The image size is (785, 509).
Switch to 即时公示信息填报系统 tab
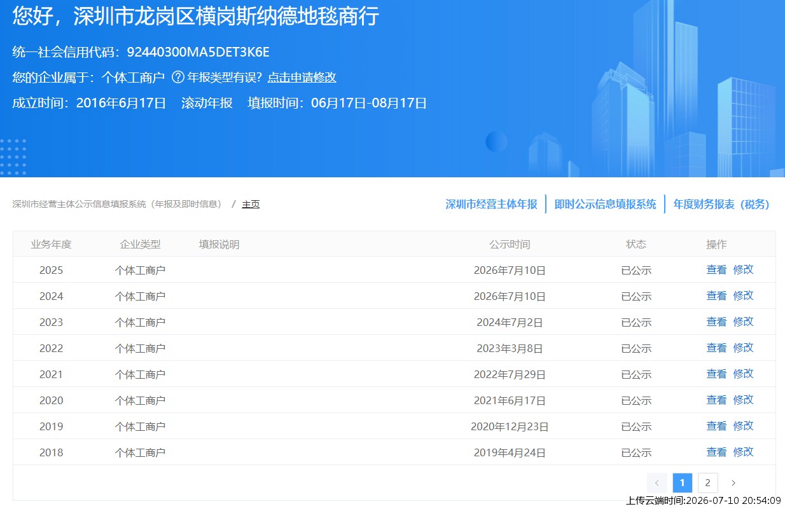(605, 205)
